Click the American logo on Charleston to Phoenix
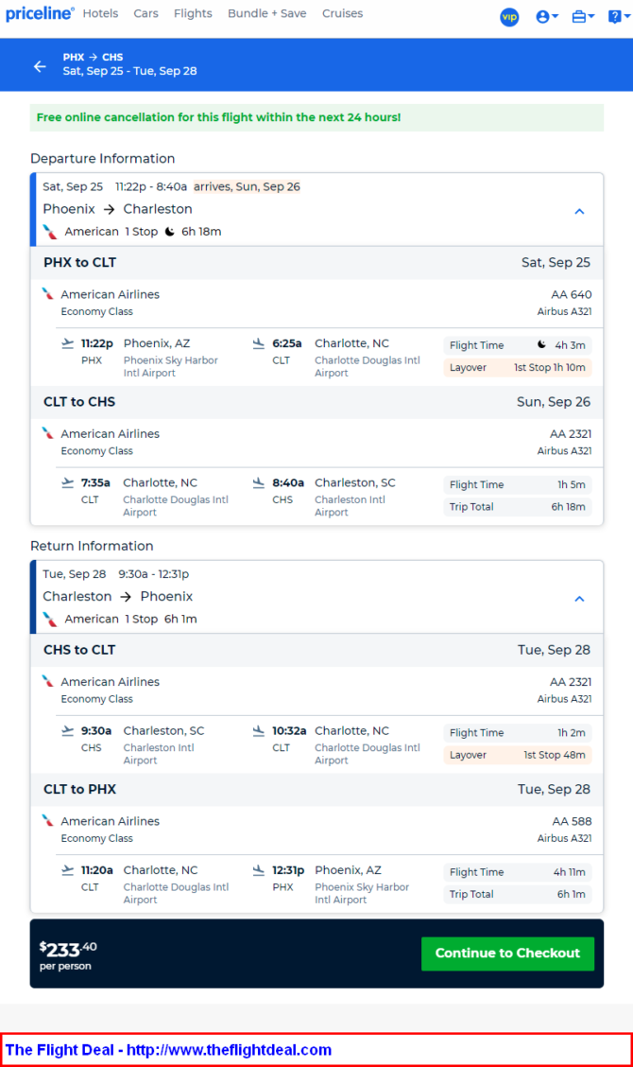 (50, 619)
